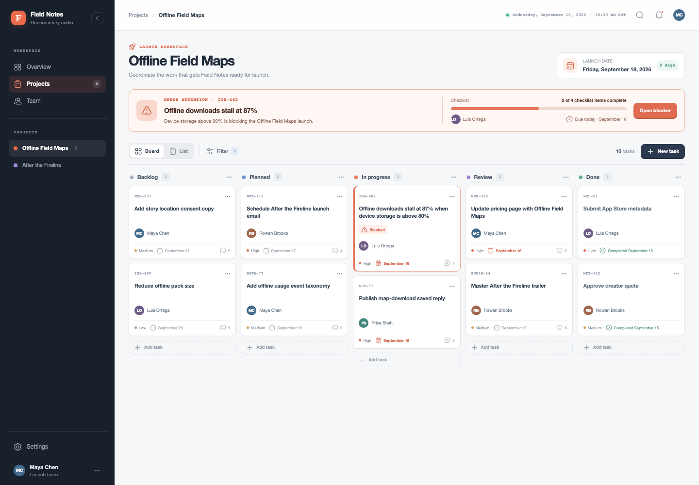Open WEB-231 card options menu
The height and width of the screenshot is (485, 699).
[x=228, y=196]
